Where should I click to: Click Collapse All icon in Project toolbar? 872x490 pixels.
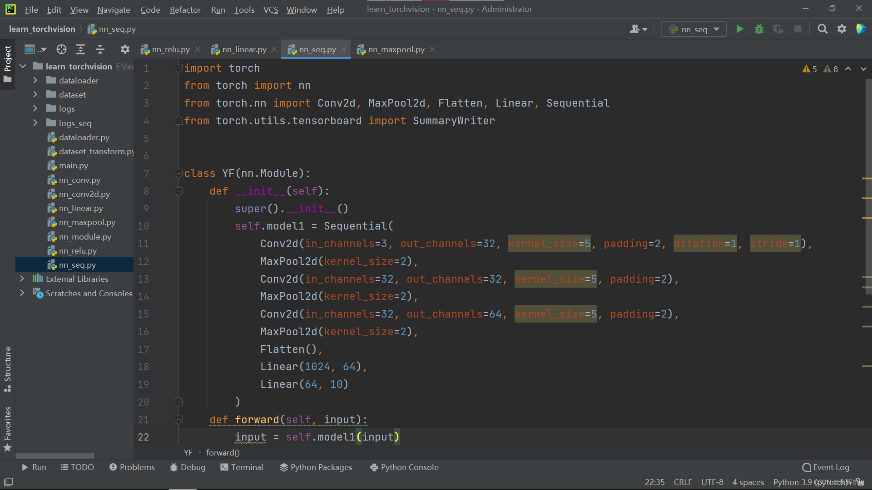tap(100, 49)
